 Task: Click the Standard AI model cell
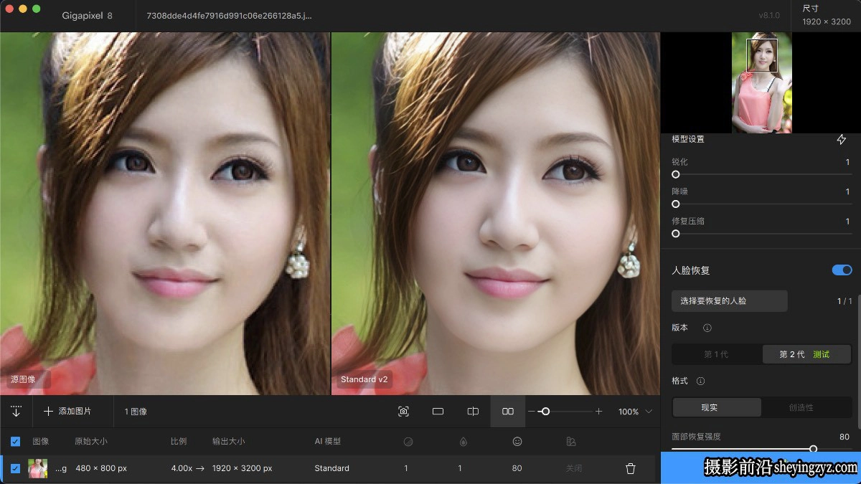coord(331,468)
